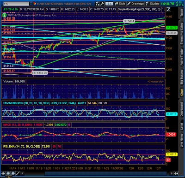Click the crosshair pan icon at bottom-left
Viewport: 185px width, 178px height.
pyautogui.click(x=3, y=173)
